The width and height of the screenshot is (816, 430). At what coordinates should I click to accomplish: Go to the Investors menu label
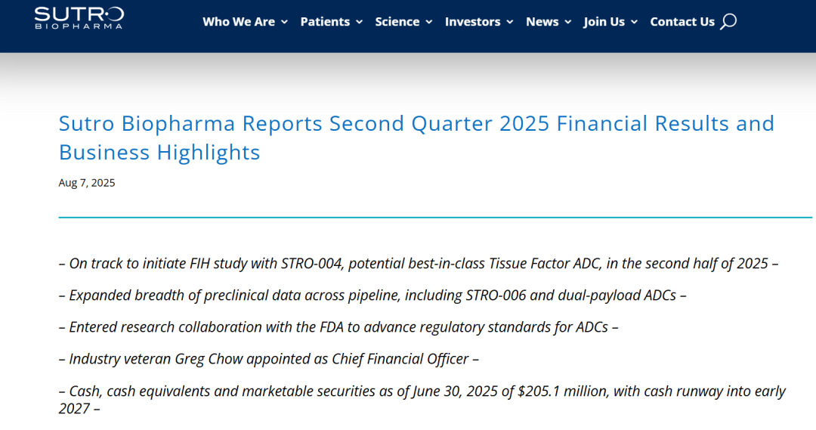pyautogui.click(x=472, y=22)
